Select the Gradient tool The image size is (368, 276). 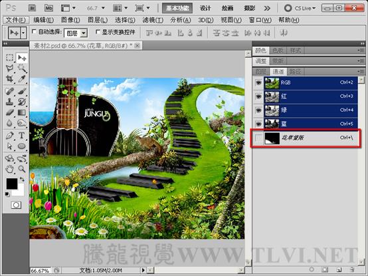[22, 112]
